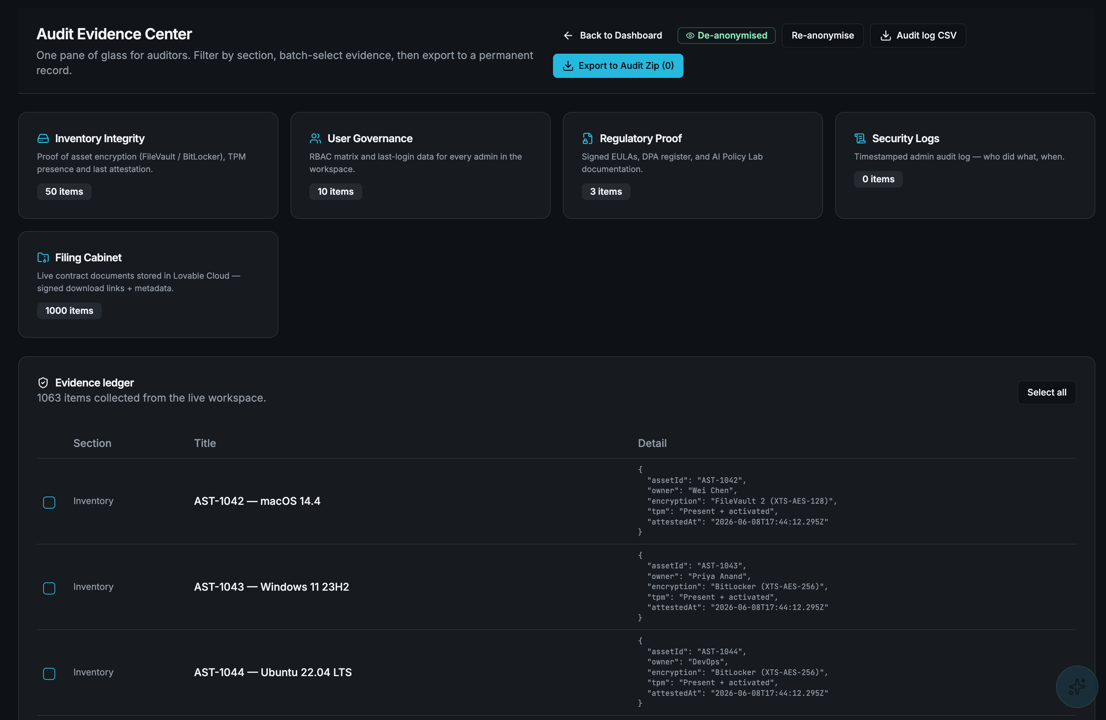
Task: Open the sparkle AI assistant floating button
Action: point(1077,687)
